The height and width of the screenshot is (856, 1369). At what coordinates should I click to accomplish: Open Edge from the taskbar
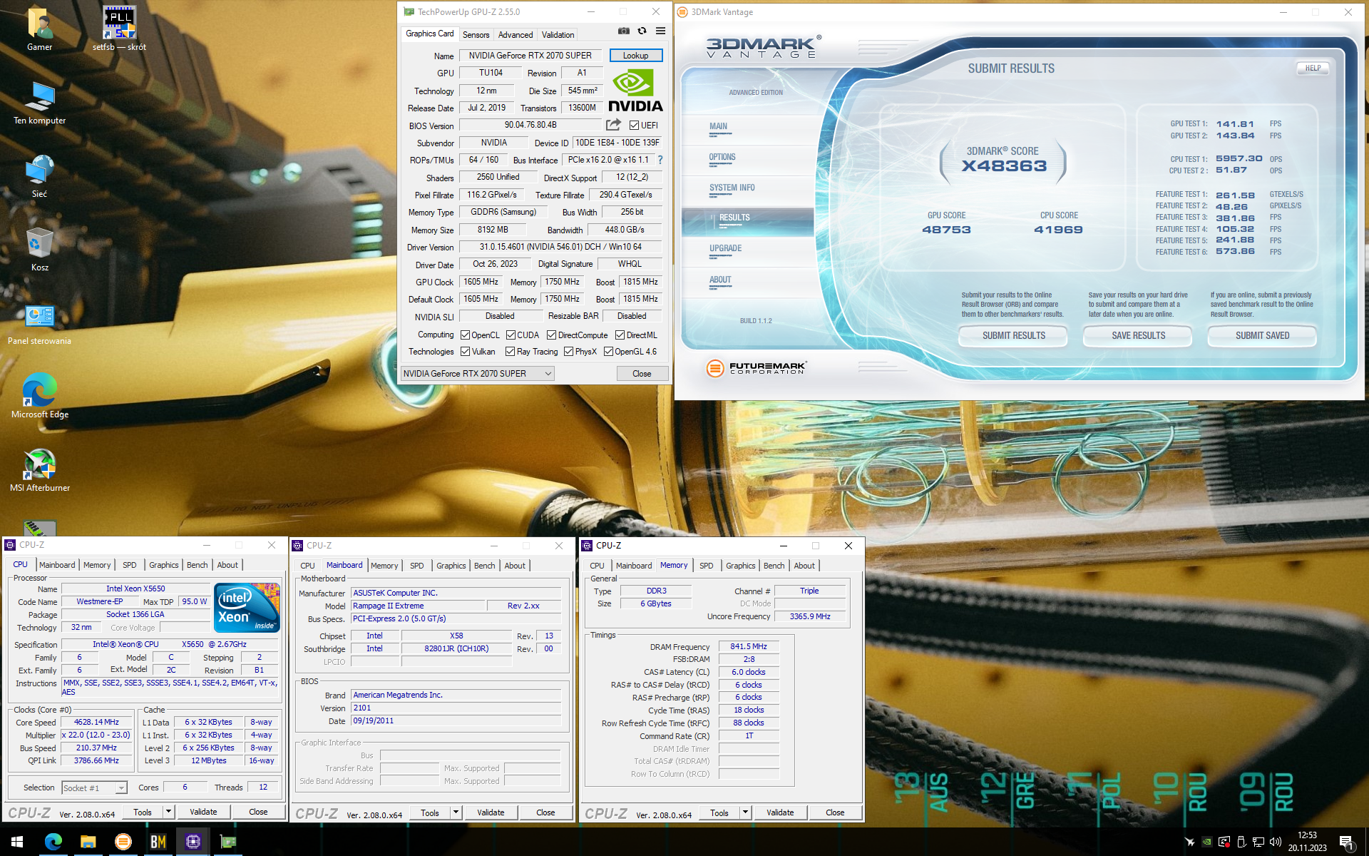(53, 842)
